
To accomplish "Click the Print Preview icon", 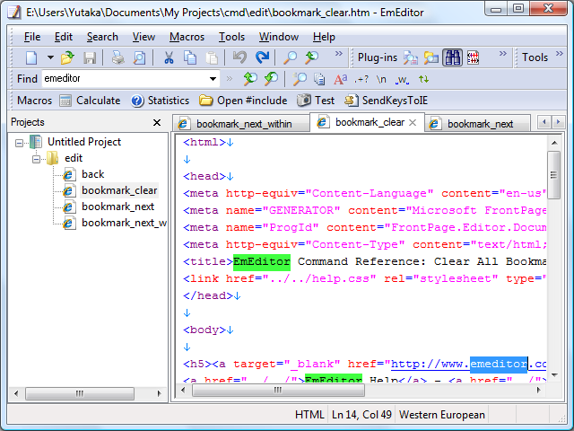I will coord(139,57).
